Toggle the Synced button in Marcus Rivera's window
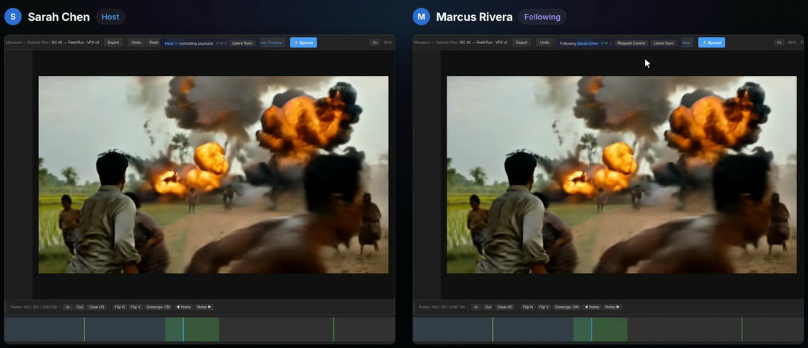Screen dimensions: 808x348 pyautogui.click(x=711, y=43)
